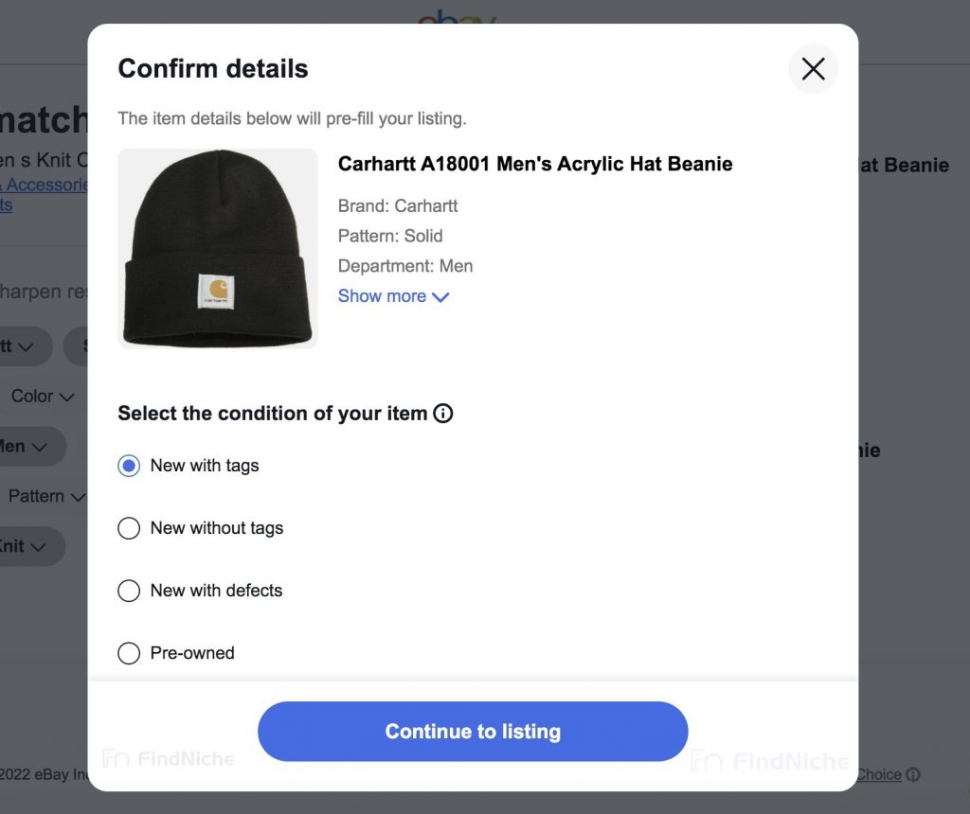Expand item details with Show more
Image resolution: width=970 pixels, height=814 pixels.
(x=393, y=296)
